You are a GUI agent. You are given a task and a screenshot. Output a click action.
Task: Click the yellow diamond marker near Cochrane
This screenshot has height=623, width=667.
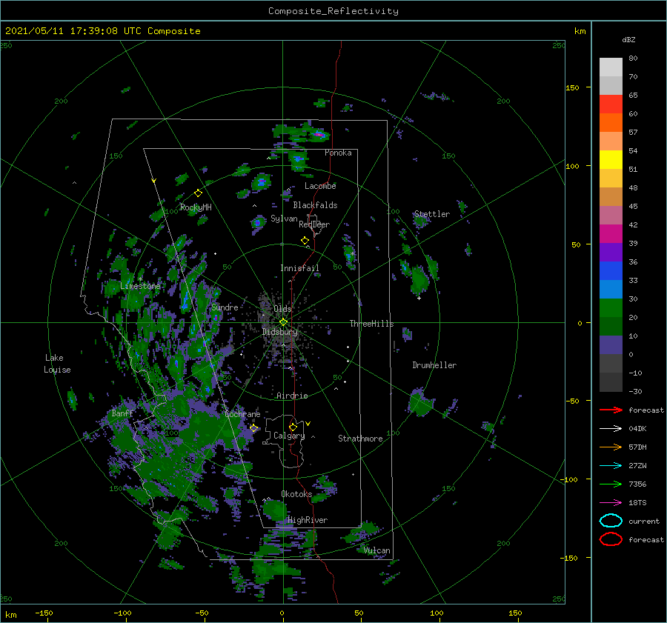pos(253,428)
